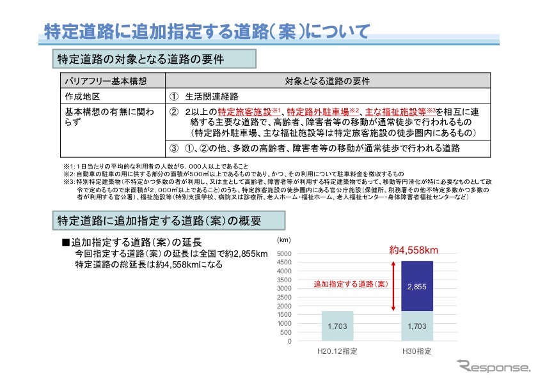Image resolution: width=538 pixels, height=380 pixels.
Task: Click the line 特定道路の総延長は約4,558kmになる
Action: coord(149,264)
